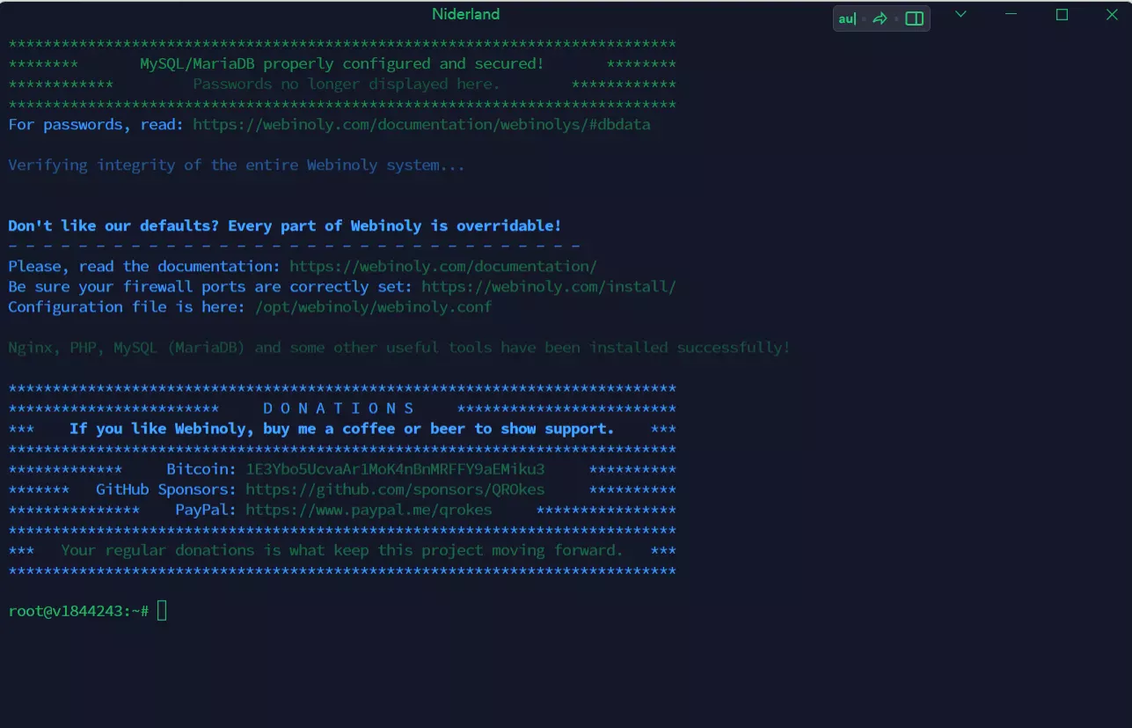Click the "PayPal:" label
This screenshot has width=1132, height=728.
click(206, 510)
